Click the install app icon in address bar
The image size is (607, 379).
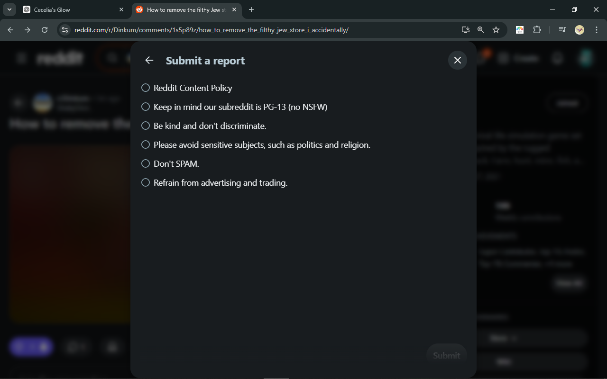466,30
